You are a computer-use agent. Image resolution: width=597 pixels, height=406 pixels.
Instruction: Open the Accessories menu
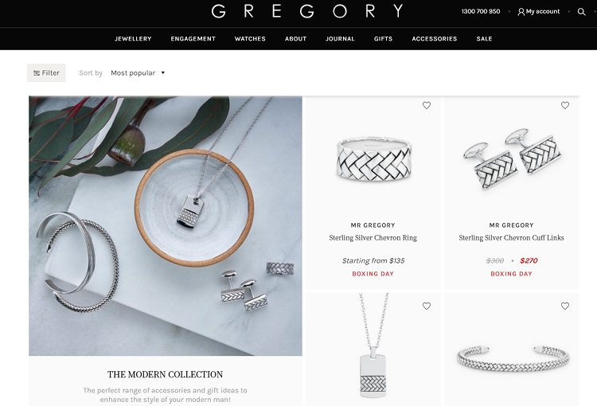(435, 39)
